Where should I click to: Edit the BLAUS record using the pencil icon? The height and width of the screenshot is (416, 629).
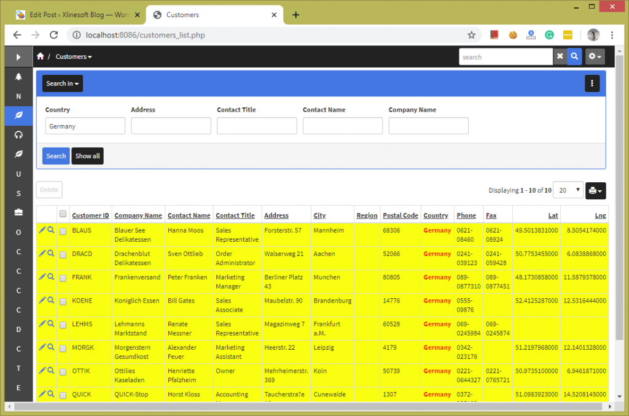click(x=43, y=231)
